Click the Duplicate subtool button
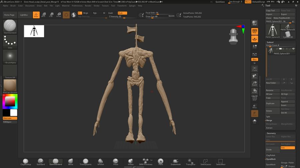This screenshot has width=300, height=168. [x=273, y=104]
